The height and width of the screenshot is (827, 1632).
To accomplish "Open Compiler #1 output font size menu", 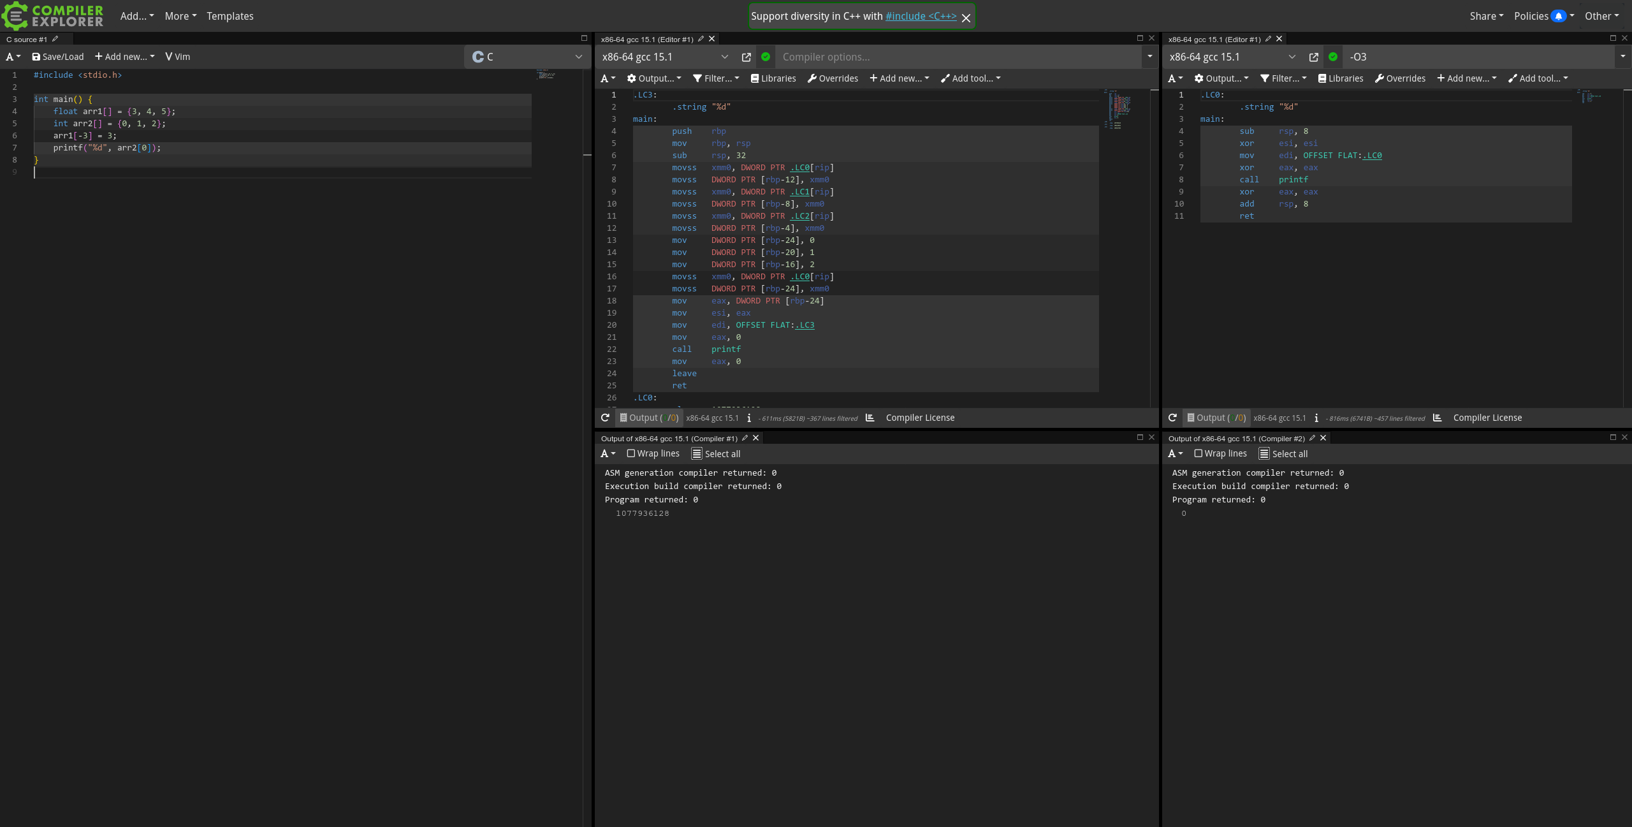I will click(x=608, y=453).
